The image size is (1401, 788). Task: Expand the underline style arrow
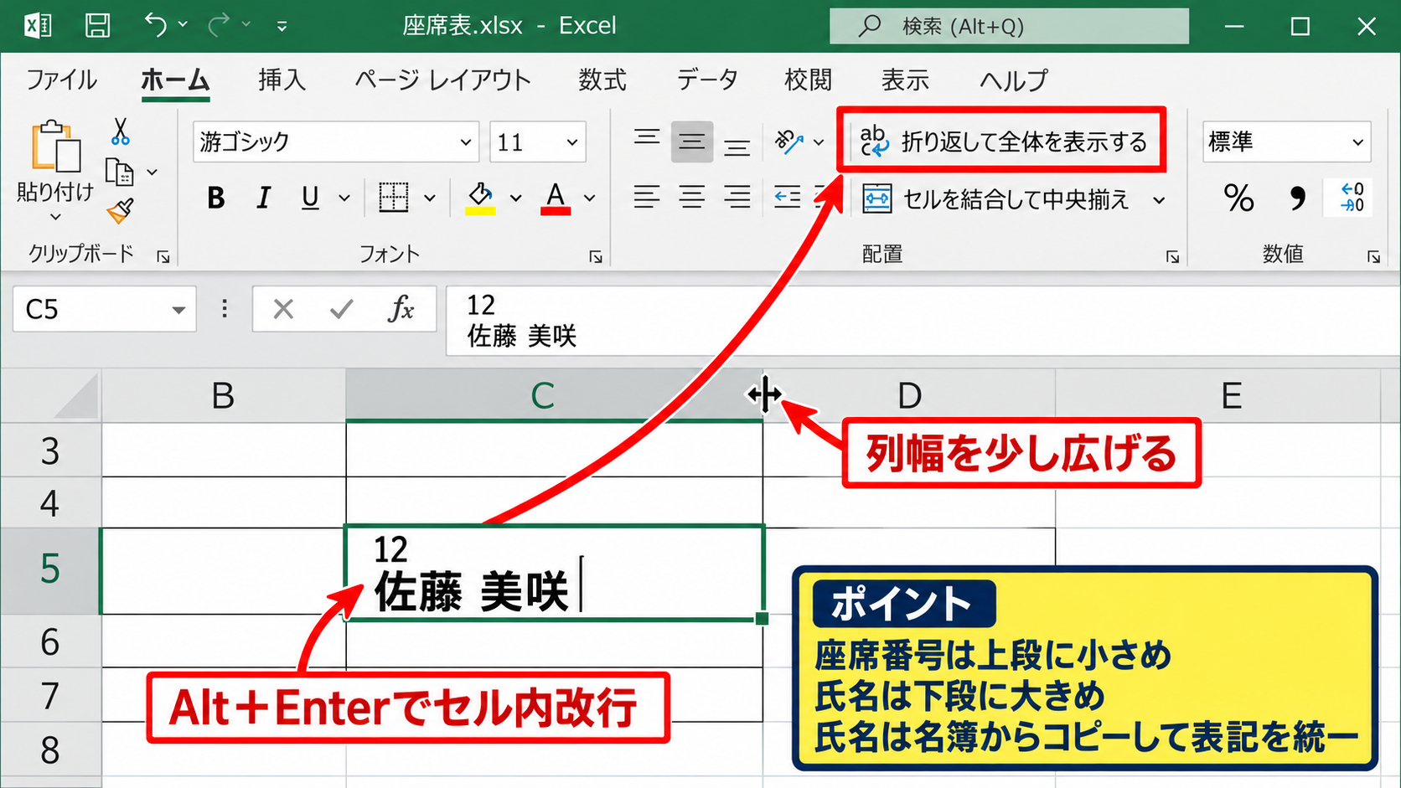pyautogui.click(x=344, y=198)
